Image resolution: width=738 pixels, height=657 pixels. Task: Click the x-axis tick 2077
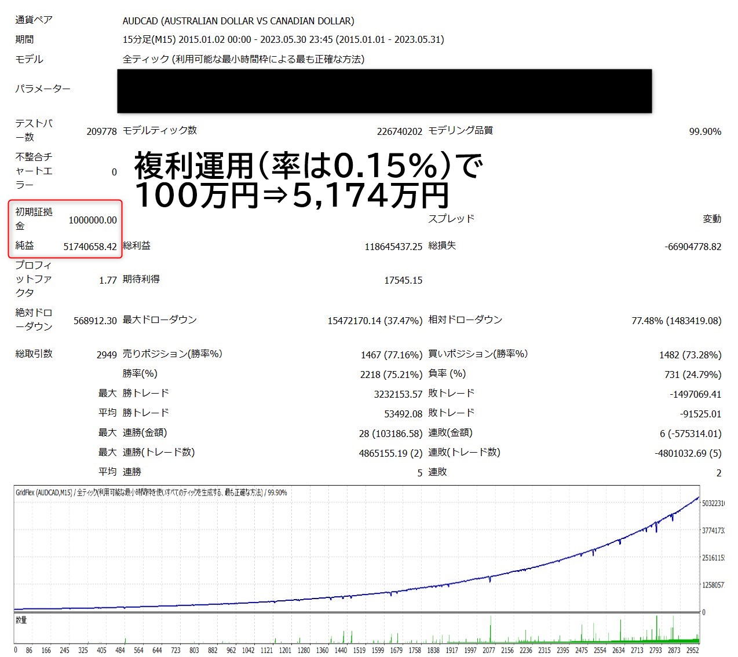click(x=489, y=651)
